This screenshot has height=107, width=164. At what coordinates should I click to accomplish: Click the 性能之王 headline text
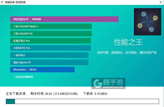128,42
